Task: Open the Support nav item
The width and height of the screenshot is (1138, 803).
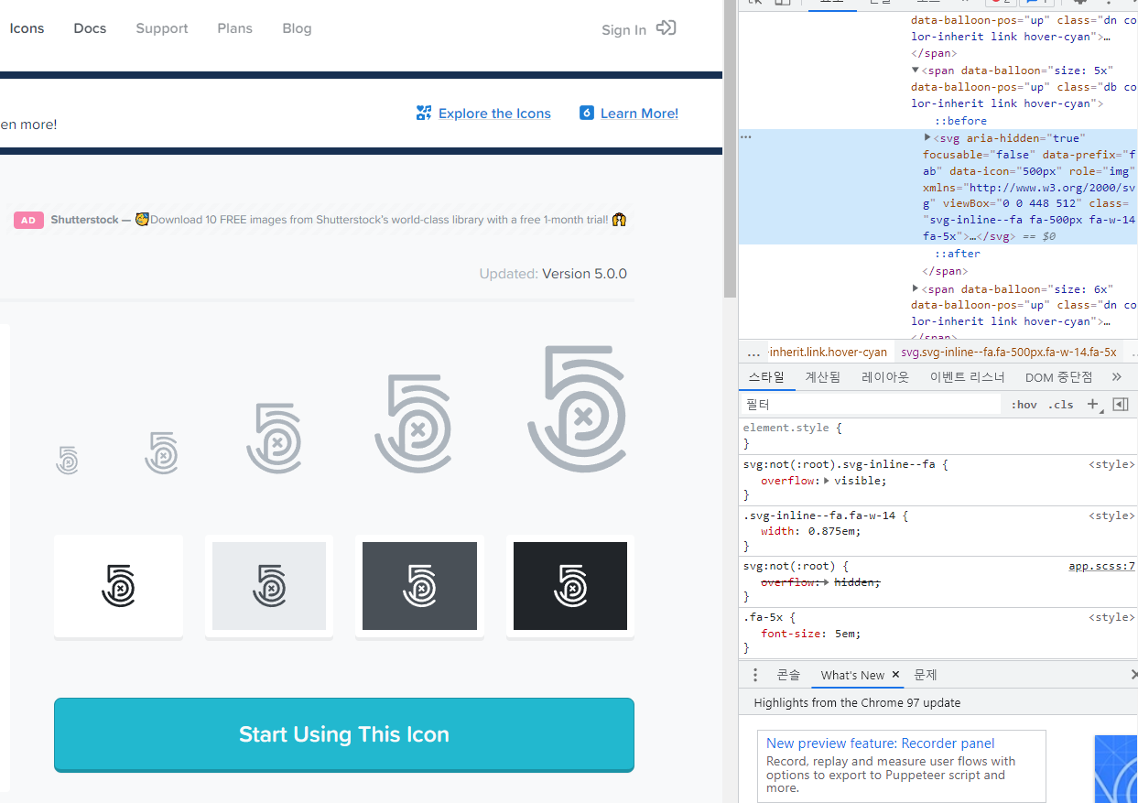Action: pyautogui.click(x=162, y=28)
